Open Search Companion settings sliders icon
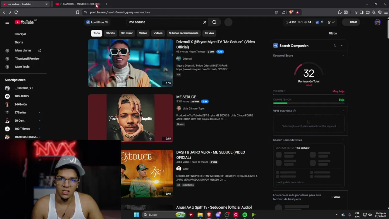 (x=335, y=46)
